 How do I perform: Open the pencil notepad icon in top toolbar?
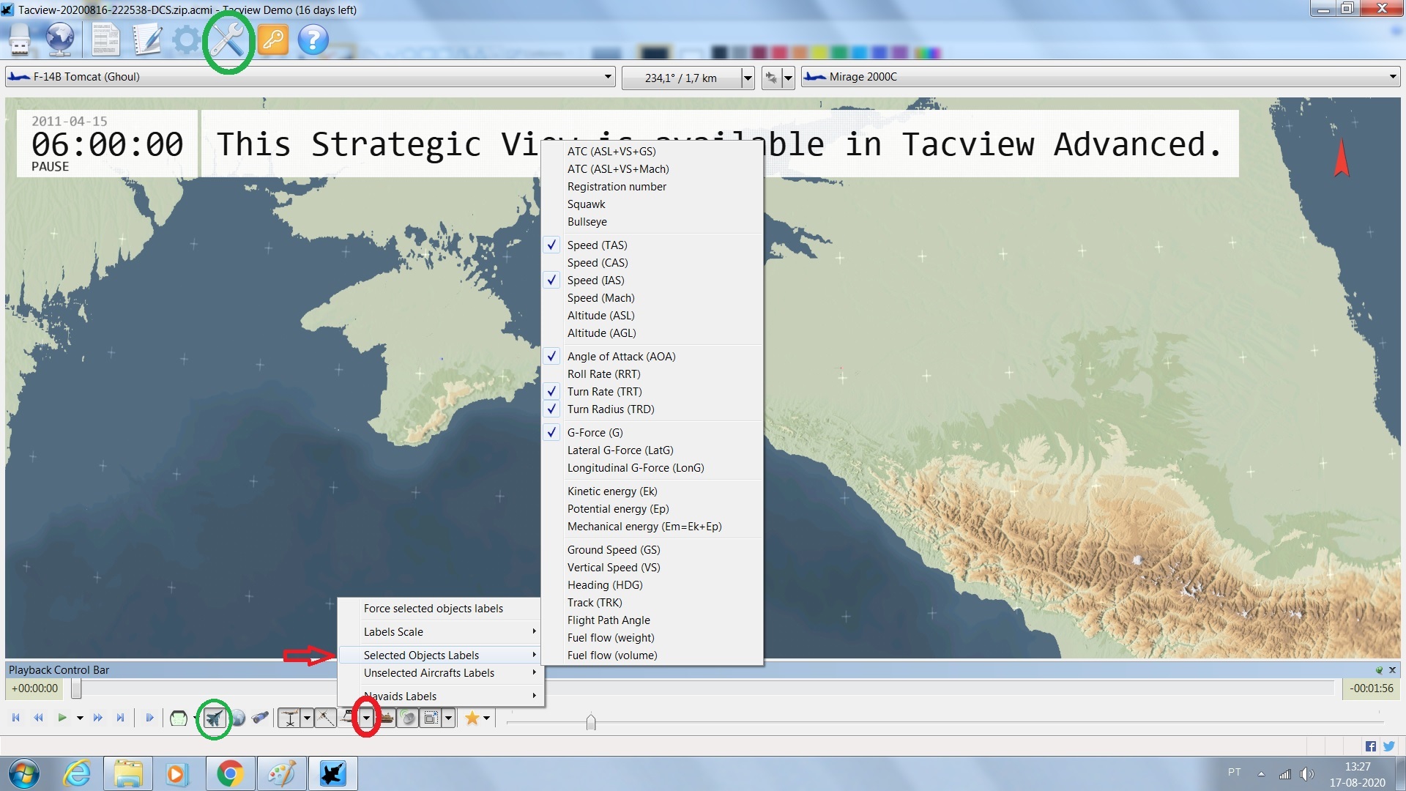point(146,40)
